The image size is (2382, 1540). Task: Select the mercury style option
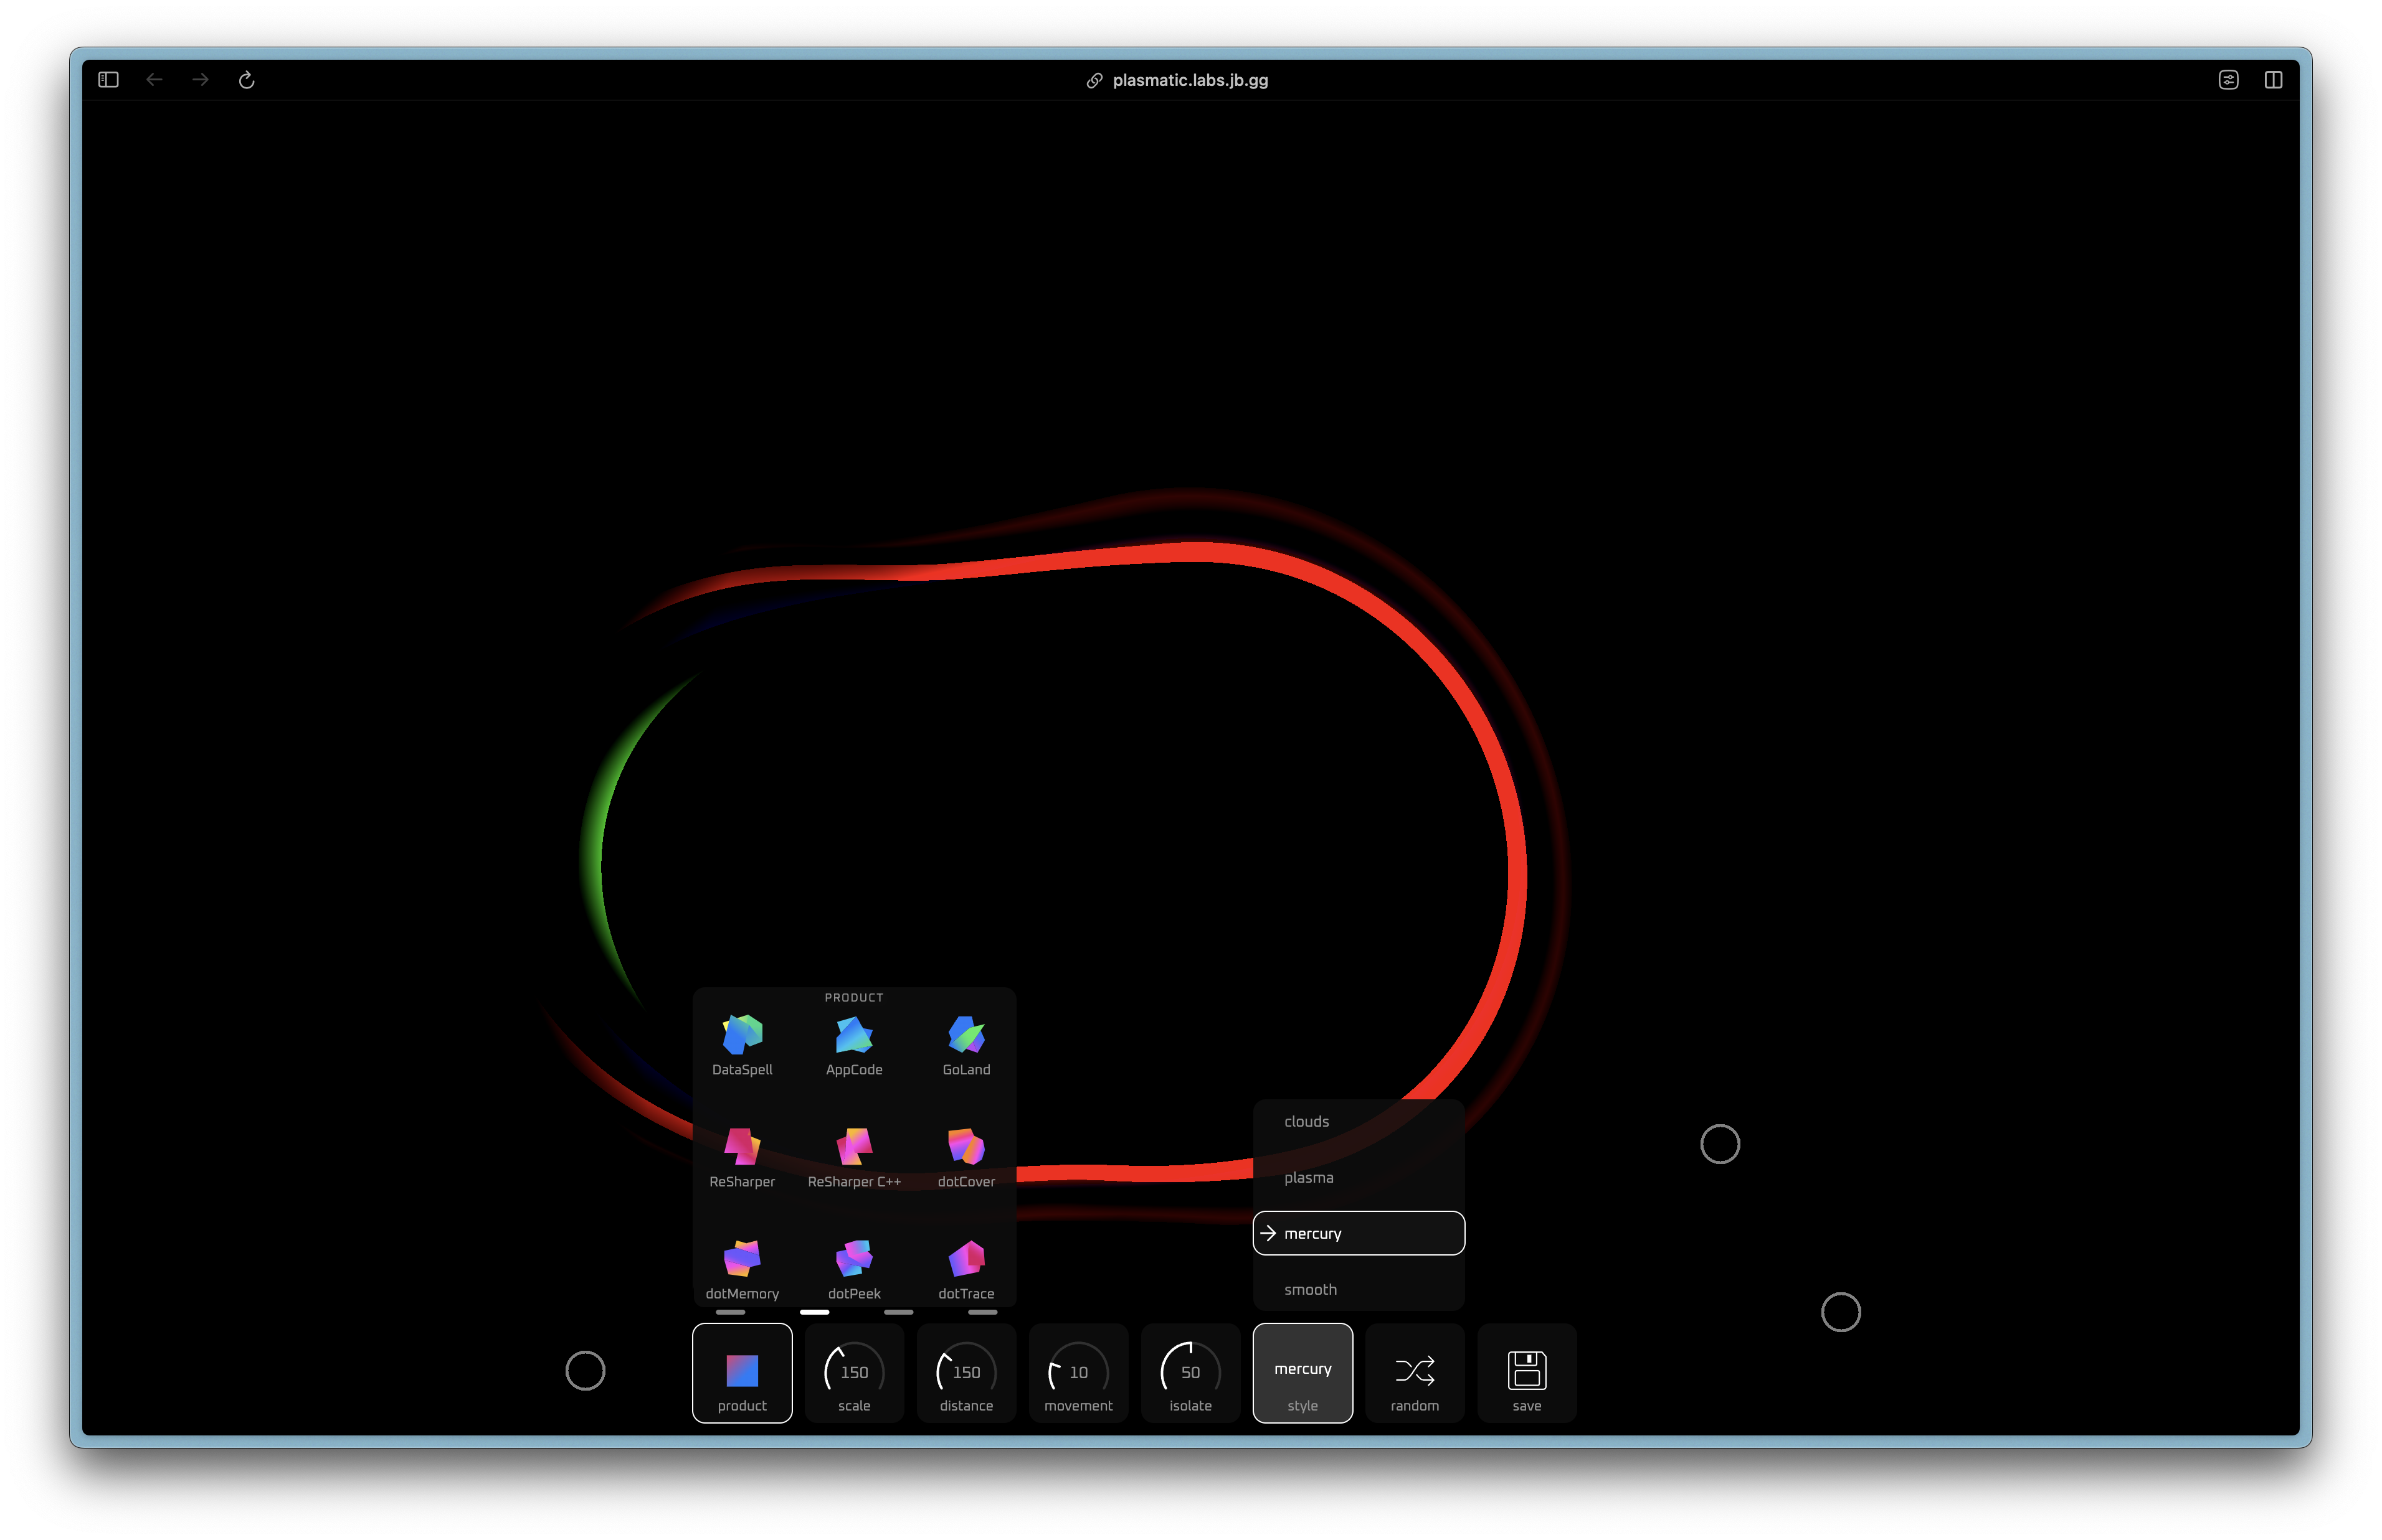click(x=1357, y=1233)
